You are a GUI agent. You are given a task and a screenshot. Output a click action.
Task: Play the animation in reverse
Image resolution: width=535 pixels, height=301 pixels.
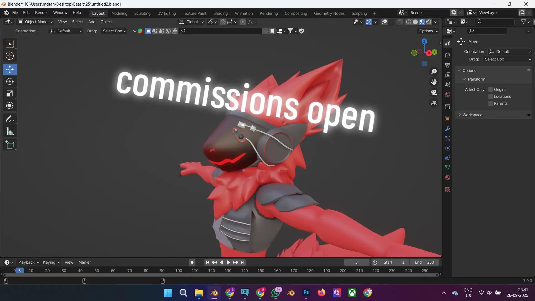click(x=222, y=263)
